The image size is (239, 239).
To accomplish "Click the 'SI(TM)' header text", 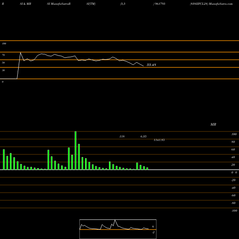I will (x=91, y=4).
